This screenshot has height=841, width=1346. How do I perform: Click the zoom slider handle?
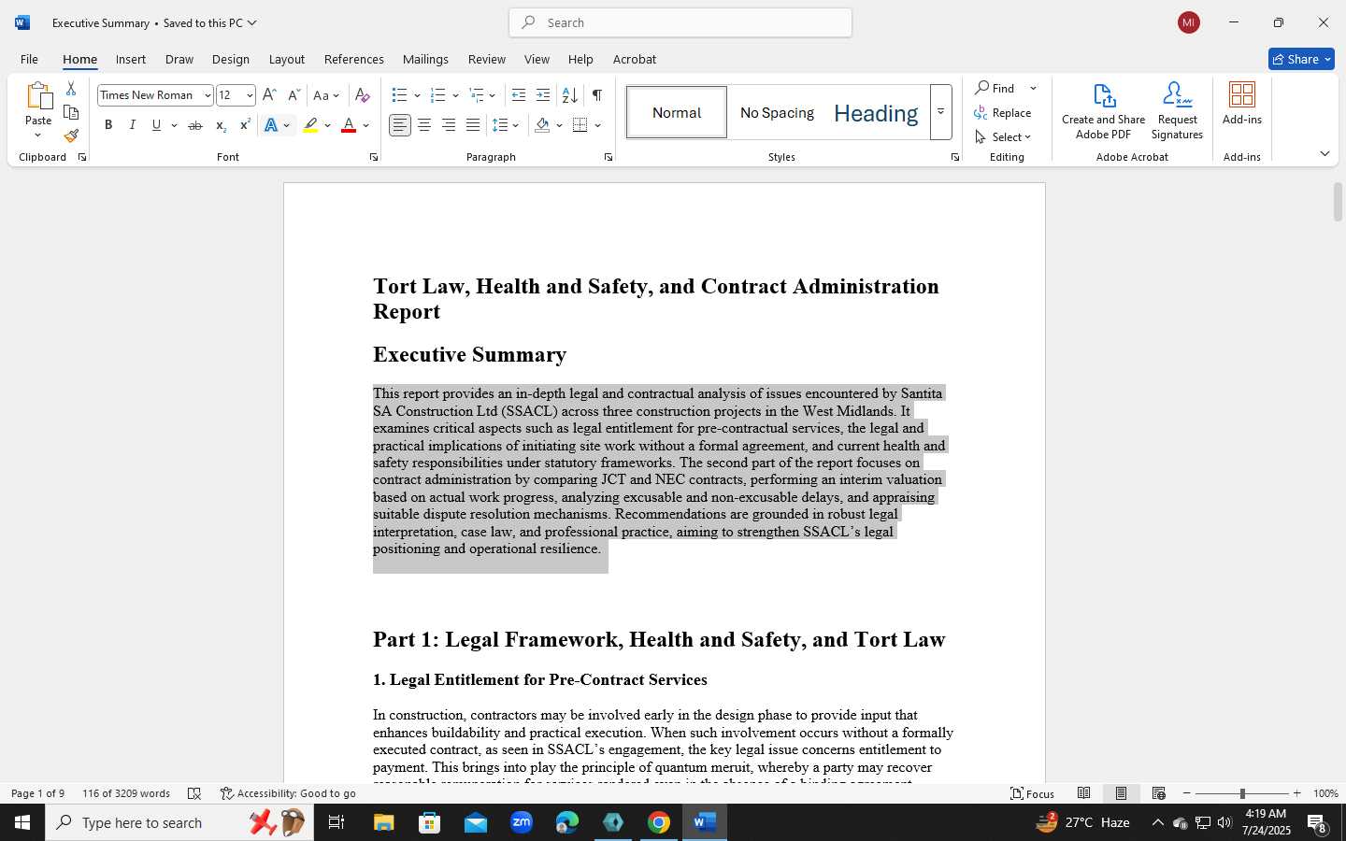pos(1242,793)
